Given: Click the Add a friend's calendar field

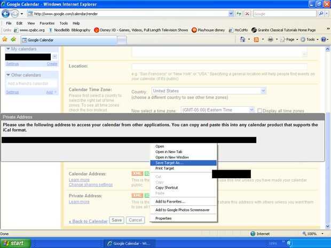Looking at the screenshot, I should click(x=31, y=84).
